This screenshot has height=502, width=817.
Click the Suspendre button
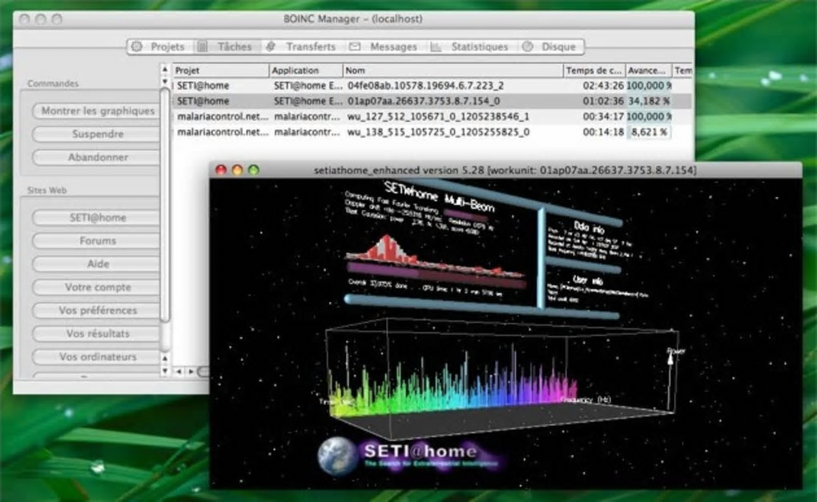click(97, 134)
